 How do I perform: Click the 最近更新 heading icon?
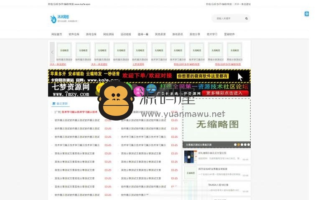[x=54, y=104]
